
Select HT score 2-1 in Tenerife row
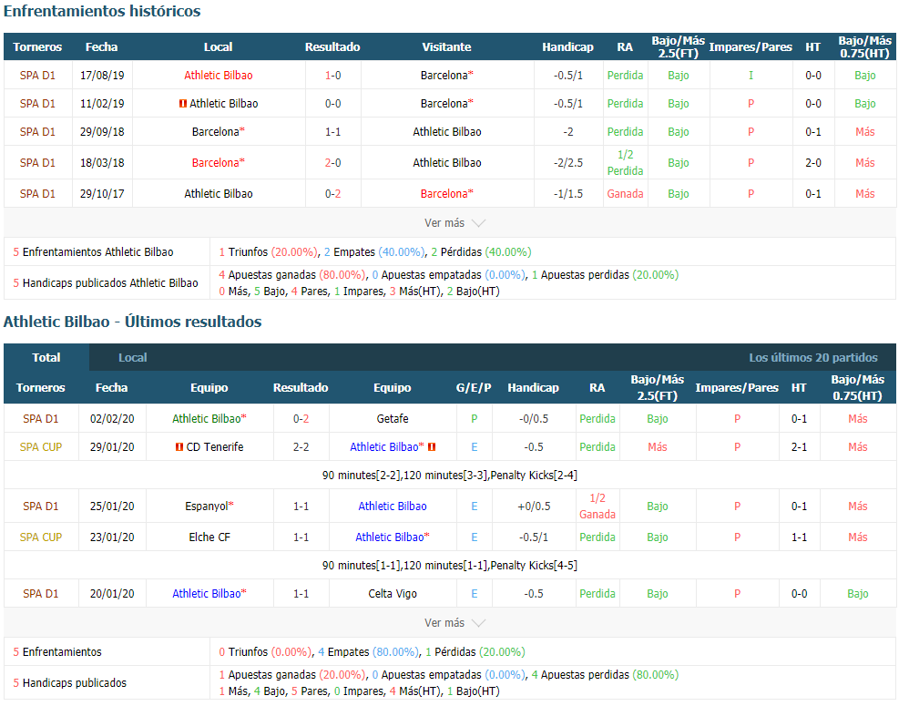(x=800, y=447)
